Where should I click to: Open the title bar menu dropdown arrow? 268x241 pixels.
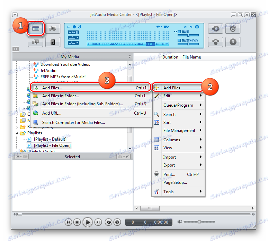(x=15, y=15)
